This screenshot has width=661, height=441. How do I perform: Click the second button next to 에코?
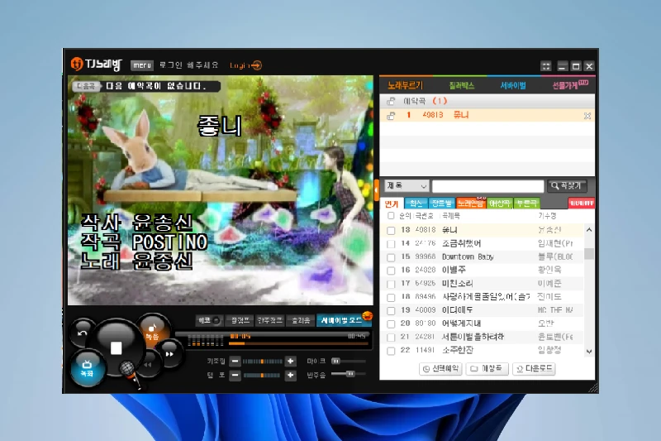point(240,321)
